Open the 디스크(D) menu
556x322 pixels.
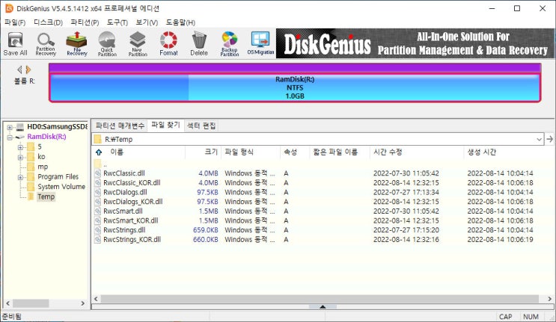[48, 22]
